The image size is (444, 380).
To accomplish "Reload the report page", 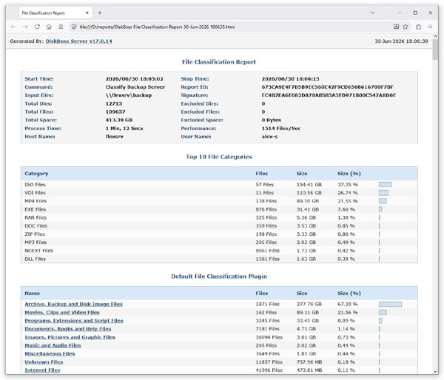I will (37, 27).
